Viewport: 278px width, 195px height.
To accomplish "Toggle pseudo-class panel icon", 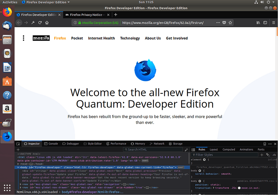I will pyautogui.click(x=268, y=155).
